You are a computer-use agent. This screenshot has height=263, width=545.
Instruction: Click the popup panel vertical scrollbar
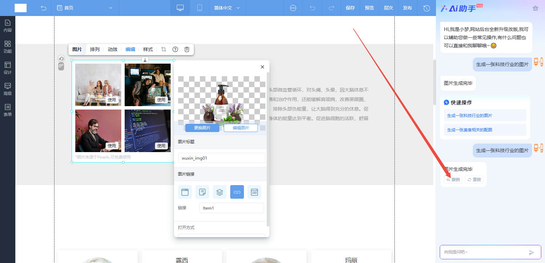[268, 149]
